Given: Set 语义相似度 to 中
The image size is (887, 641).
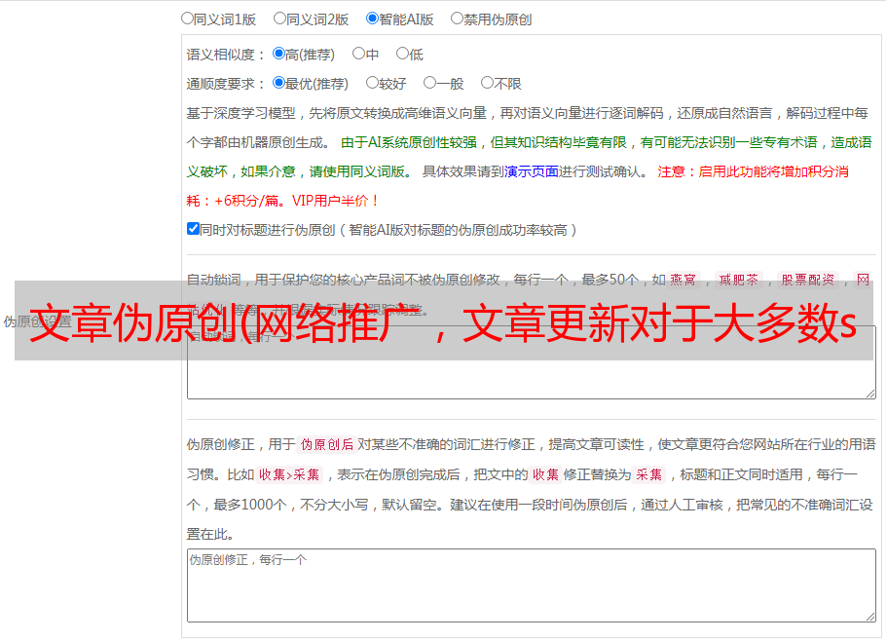Looking at the screenshot, I should click(358, 54).
